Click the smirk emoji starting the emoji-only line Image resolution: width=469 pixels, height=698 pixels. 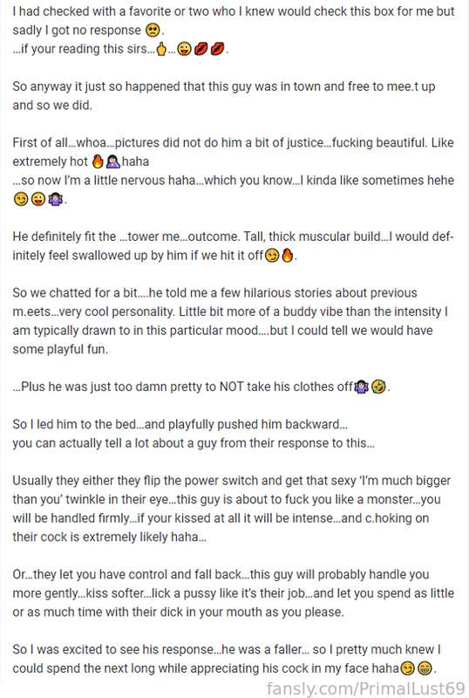point(20,200)
